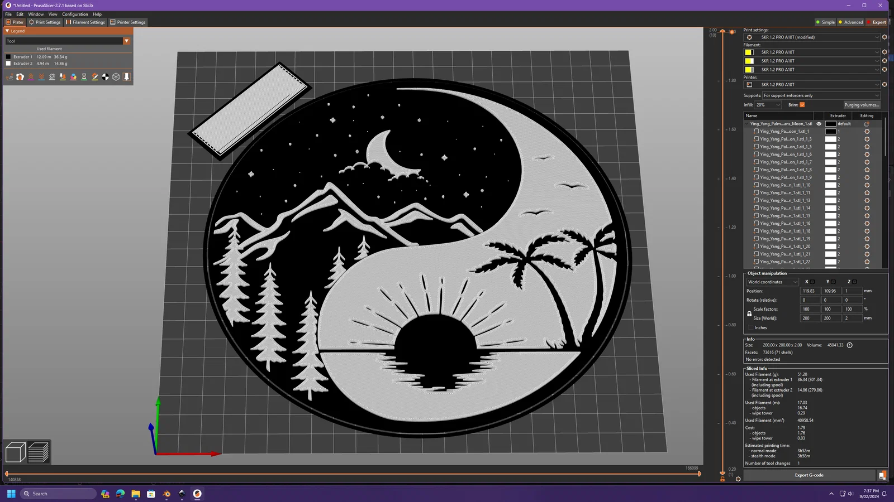Open the Help menu
The width and height of the screenshot is (894, 502).
[97, 14]
